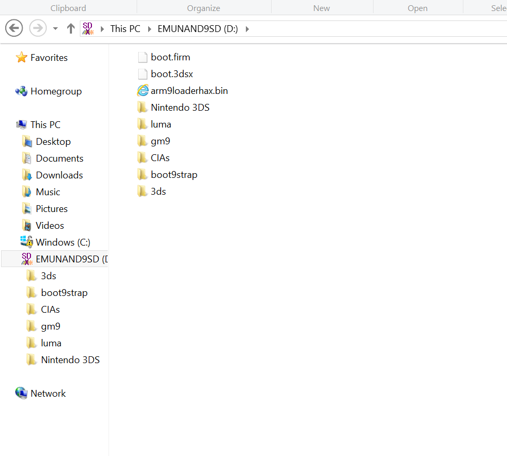This screenshot has width=507, height=456.
Task: Click the Desktop folder icon in sidebar
Action: (x=27, y=142)
